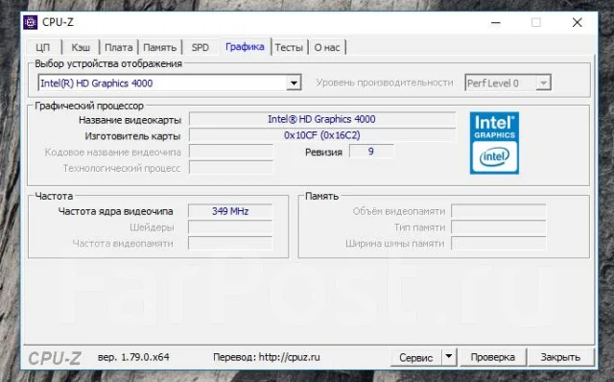The height and width of the screenshot is (382, 614).
Task: Click the Графический процессор group title
Action: pyautogui.click(x=89, y=106)
